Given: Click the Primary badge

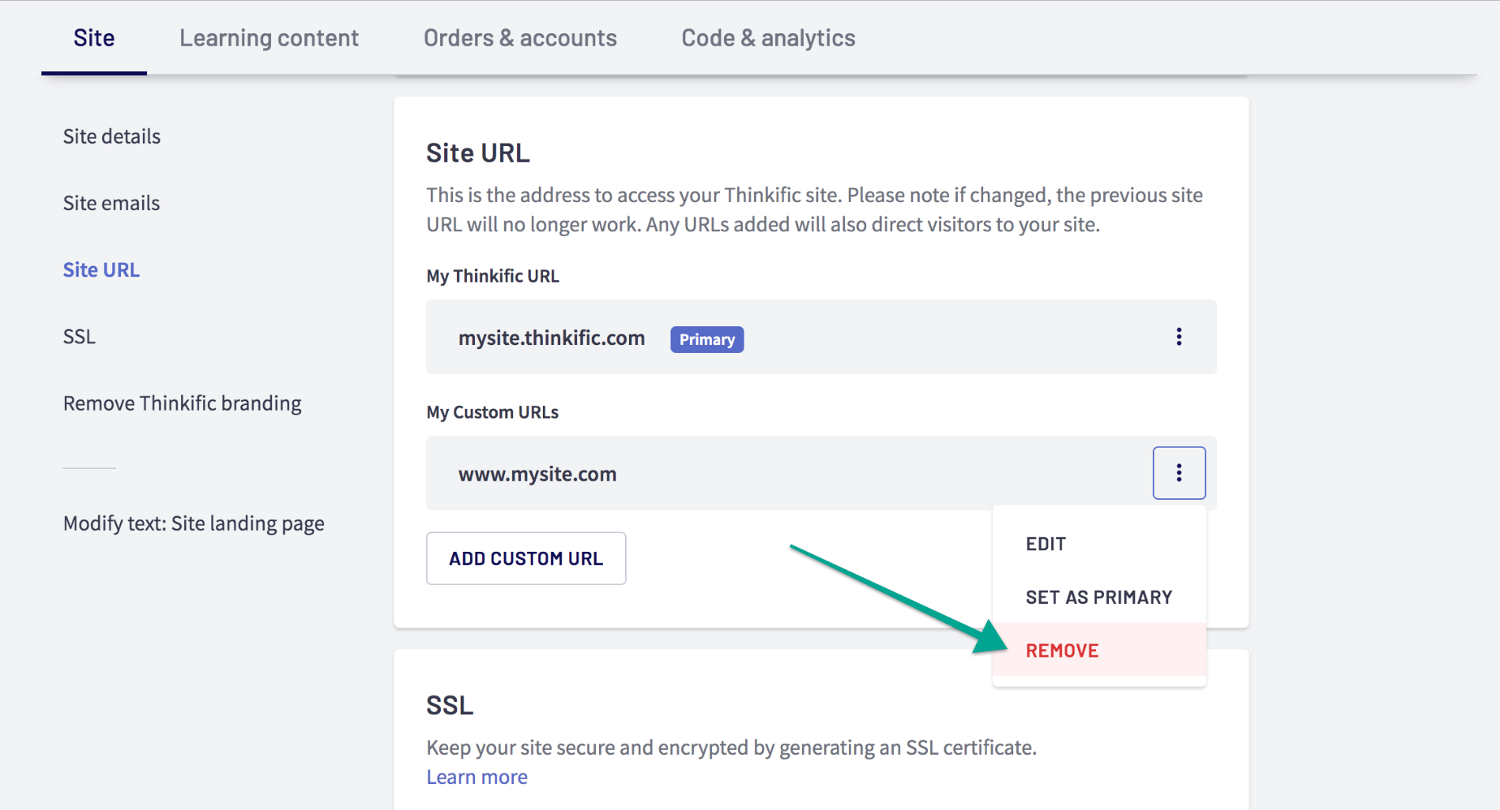Looking at the screenshot, I should coord(707,339).
